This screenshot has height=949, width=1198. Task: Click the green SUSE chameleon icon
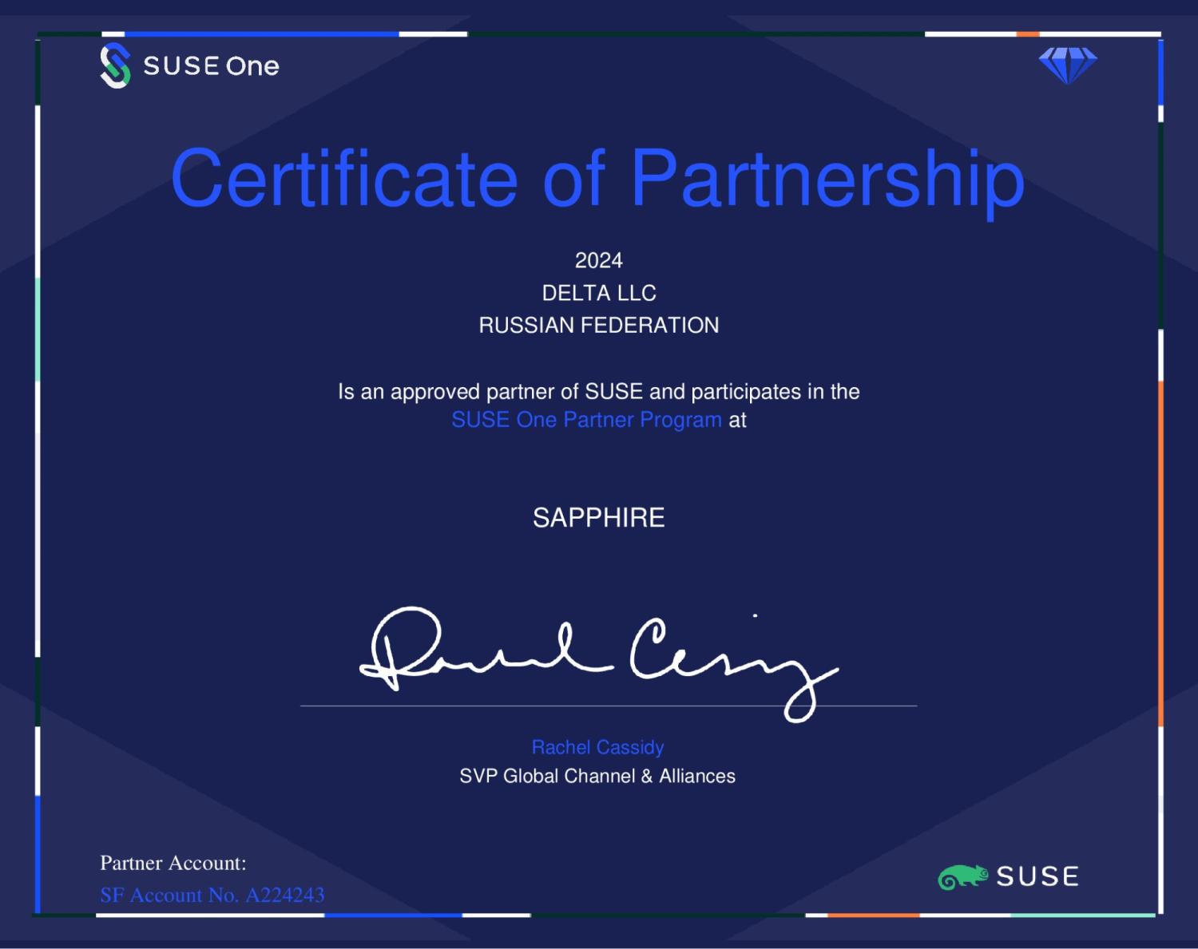(x=962, y=876)
